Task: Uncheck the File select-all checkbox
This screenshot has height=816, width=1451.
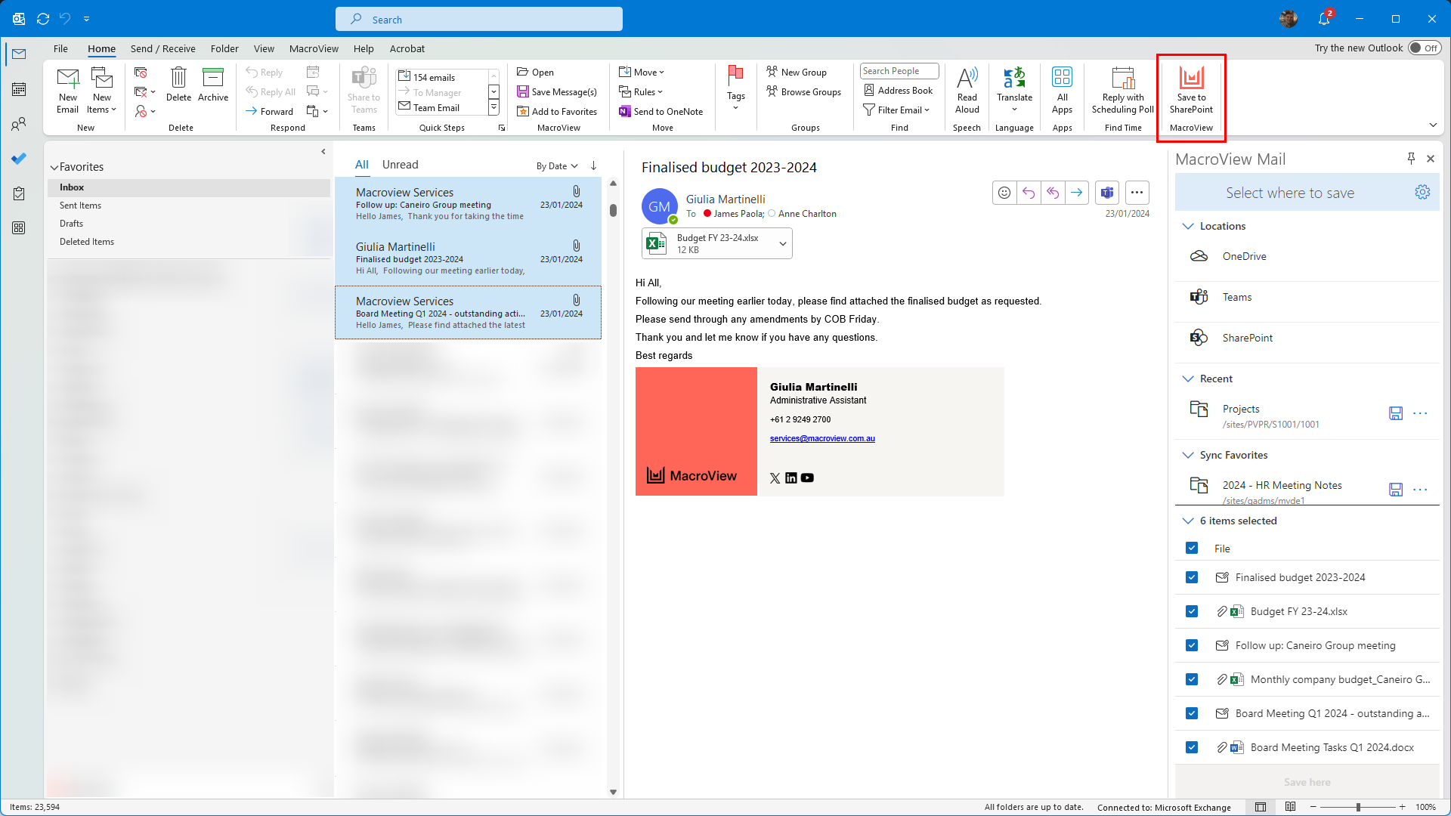Action: 1192,548
